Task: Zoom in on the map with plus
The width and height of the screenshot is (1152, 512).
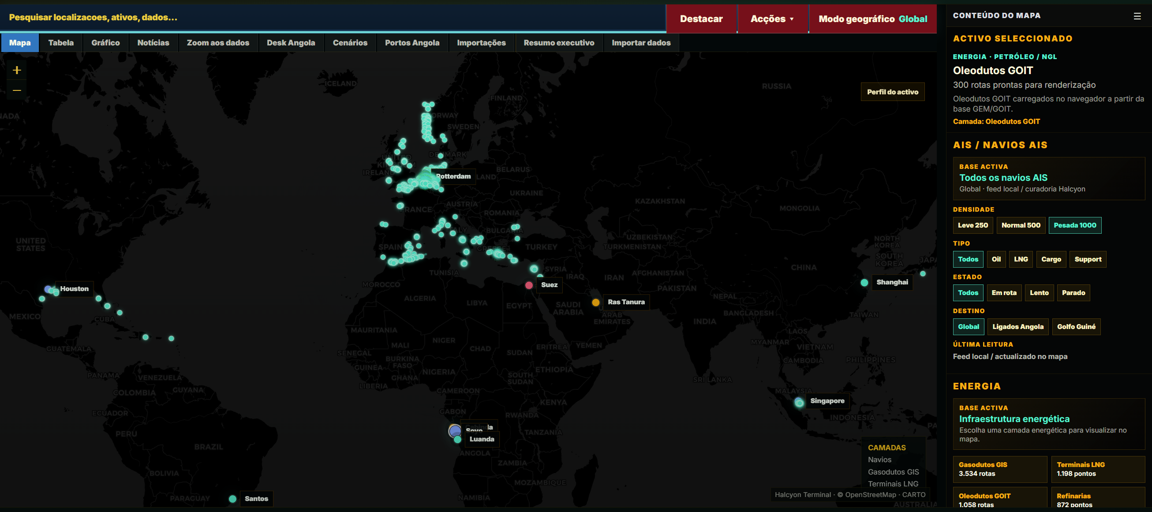Action: tap(17, 70)
